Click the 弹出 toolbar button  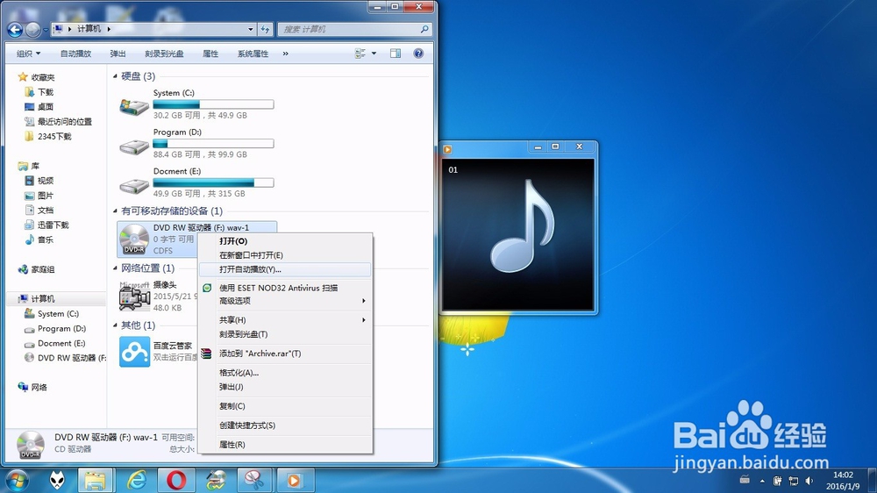118,54
